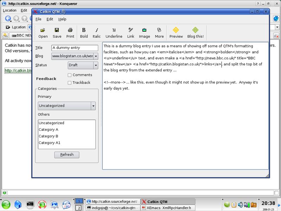The image size is (281, 211).
Task: Open Konqueror's location bar dropdown arrow
Action: click(x=277, y=27)
